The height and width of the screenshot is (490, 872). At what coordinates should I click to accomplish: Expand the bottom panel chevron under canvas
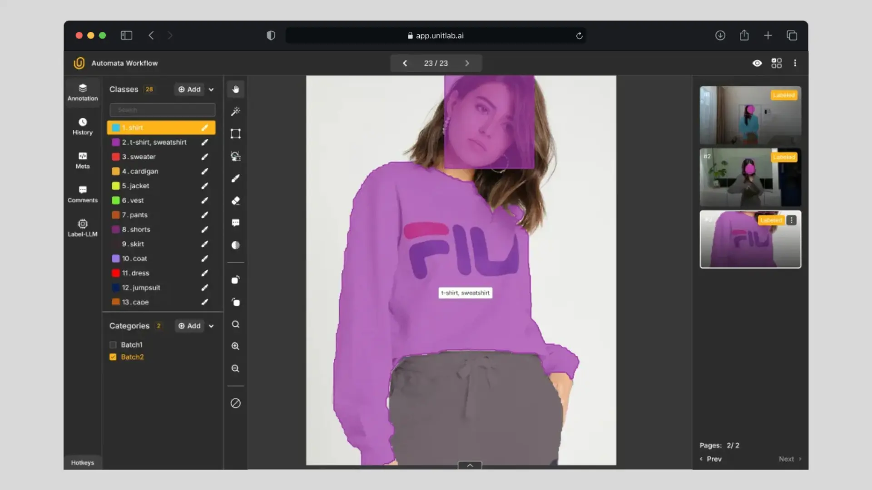click(470, 465)
